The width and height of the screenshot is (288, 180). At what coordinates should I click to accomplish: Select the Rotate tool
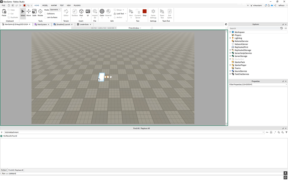pyautogui.click(x=40, y=13)
